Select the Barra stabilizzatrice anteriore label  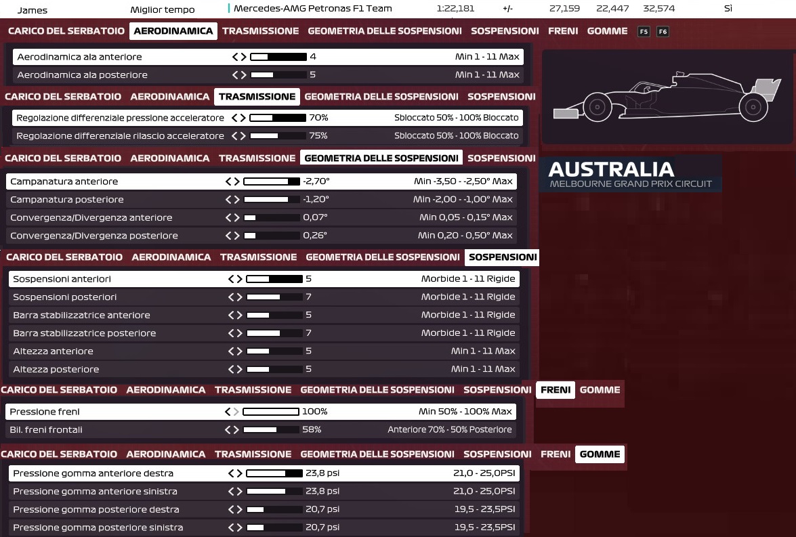82,315
